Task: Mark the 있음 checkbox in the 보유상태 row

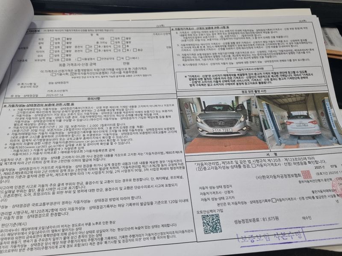Action: 52,60
